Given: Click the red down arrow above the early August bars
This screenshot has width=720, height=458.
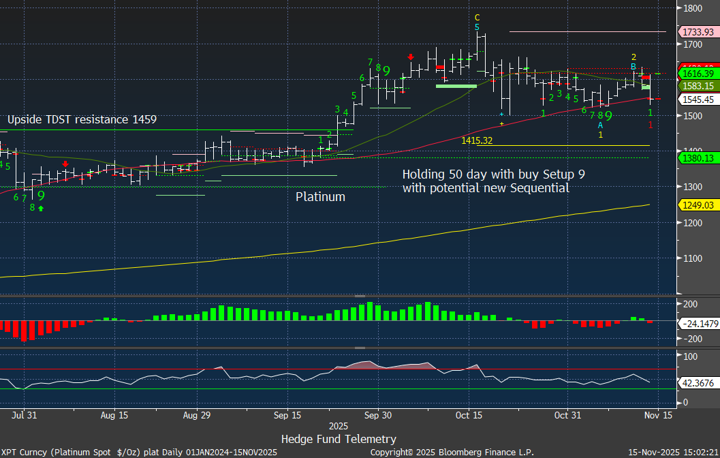Looking at the screenshot, I should (x=65, y=164).
